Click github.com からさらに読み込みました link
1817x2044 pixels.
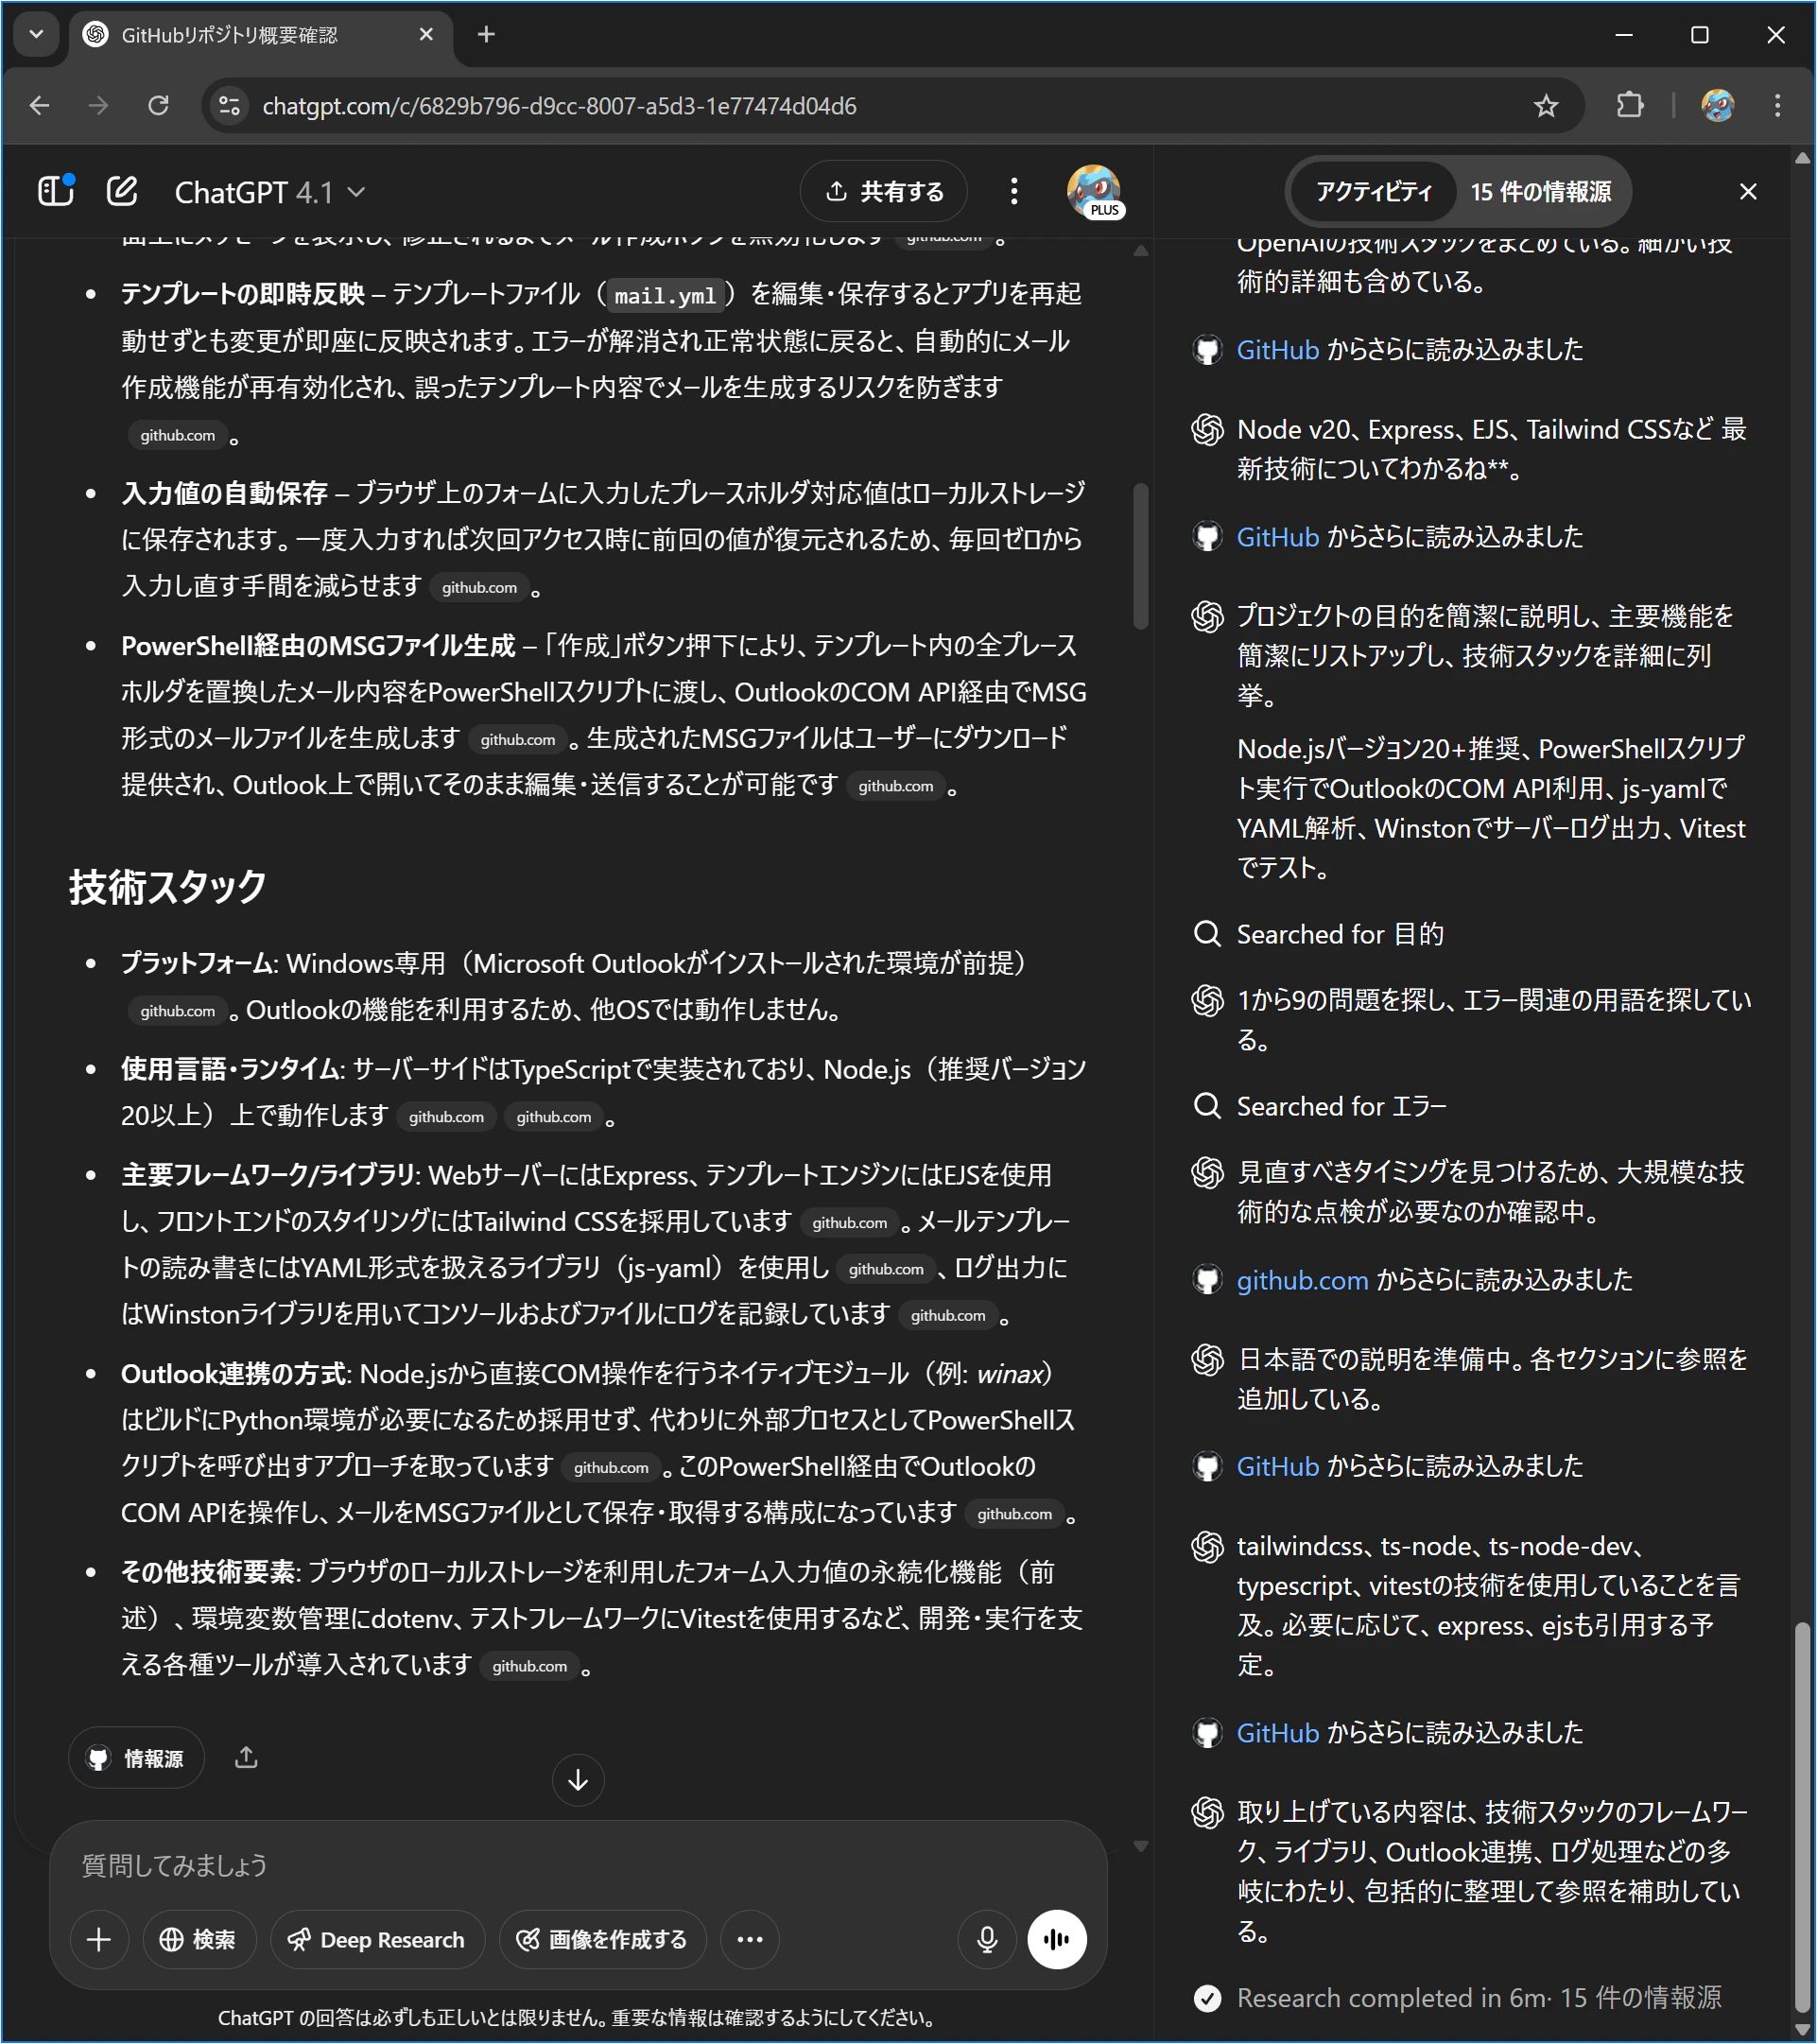click(x=1302, y=1280)
